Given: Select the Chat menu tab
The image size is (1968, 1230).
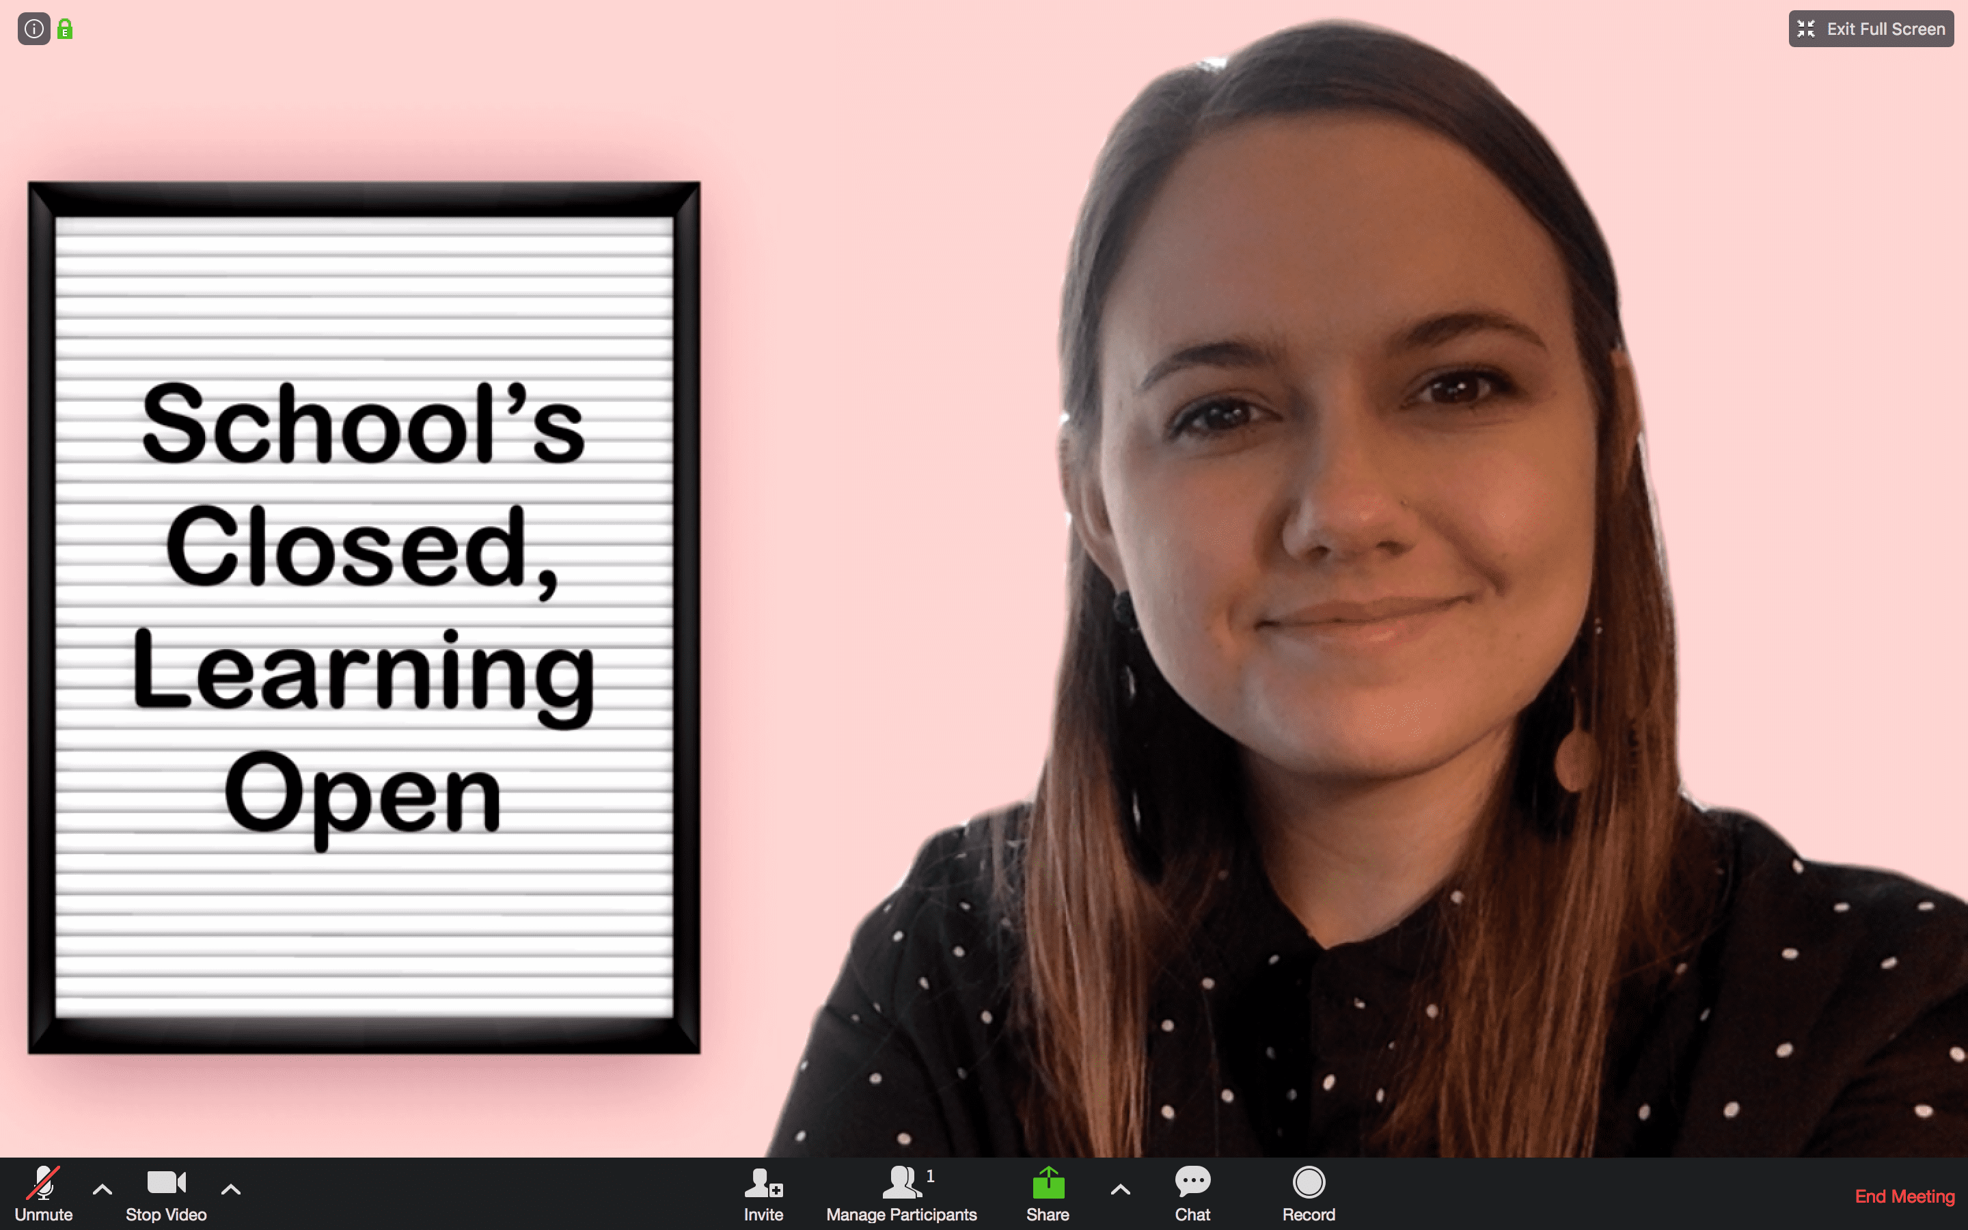Looking at the screenshot, I should click(x=1190, y=1194).
